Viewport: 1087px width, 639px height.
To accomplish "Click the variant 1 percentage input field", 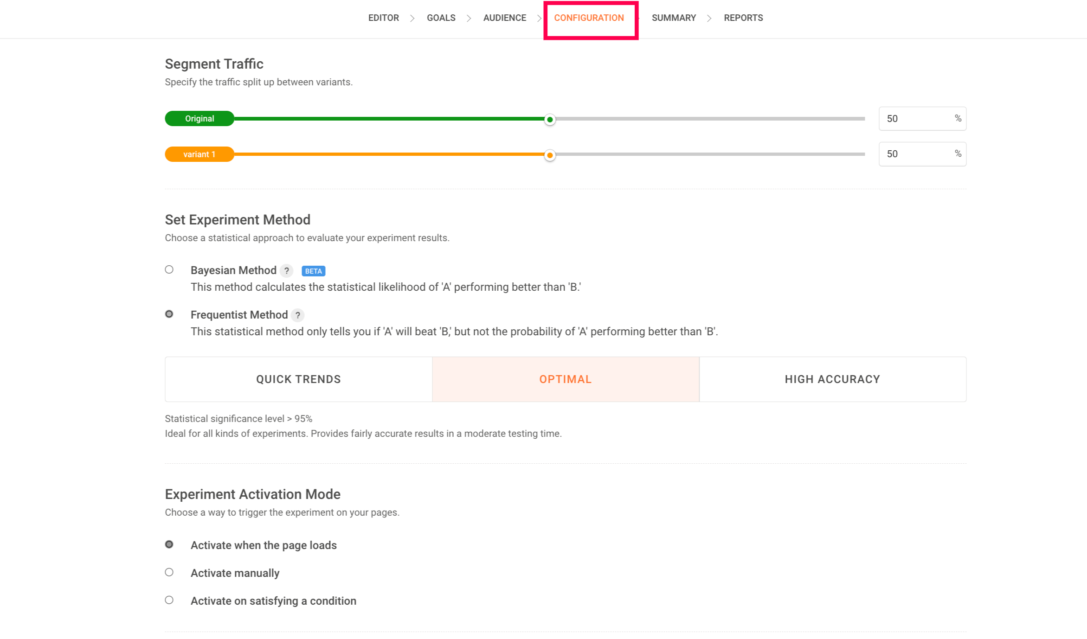I will click(x=916, y=154).
